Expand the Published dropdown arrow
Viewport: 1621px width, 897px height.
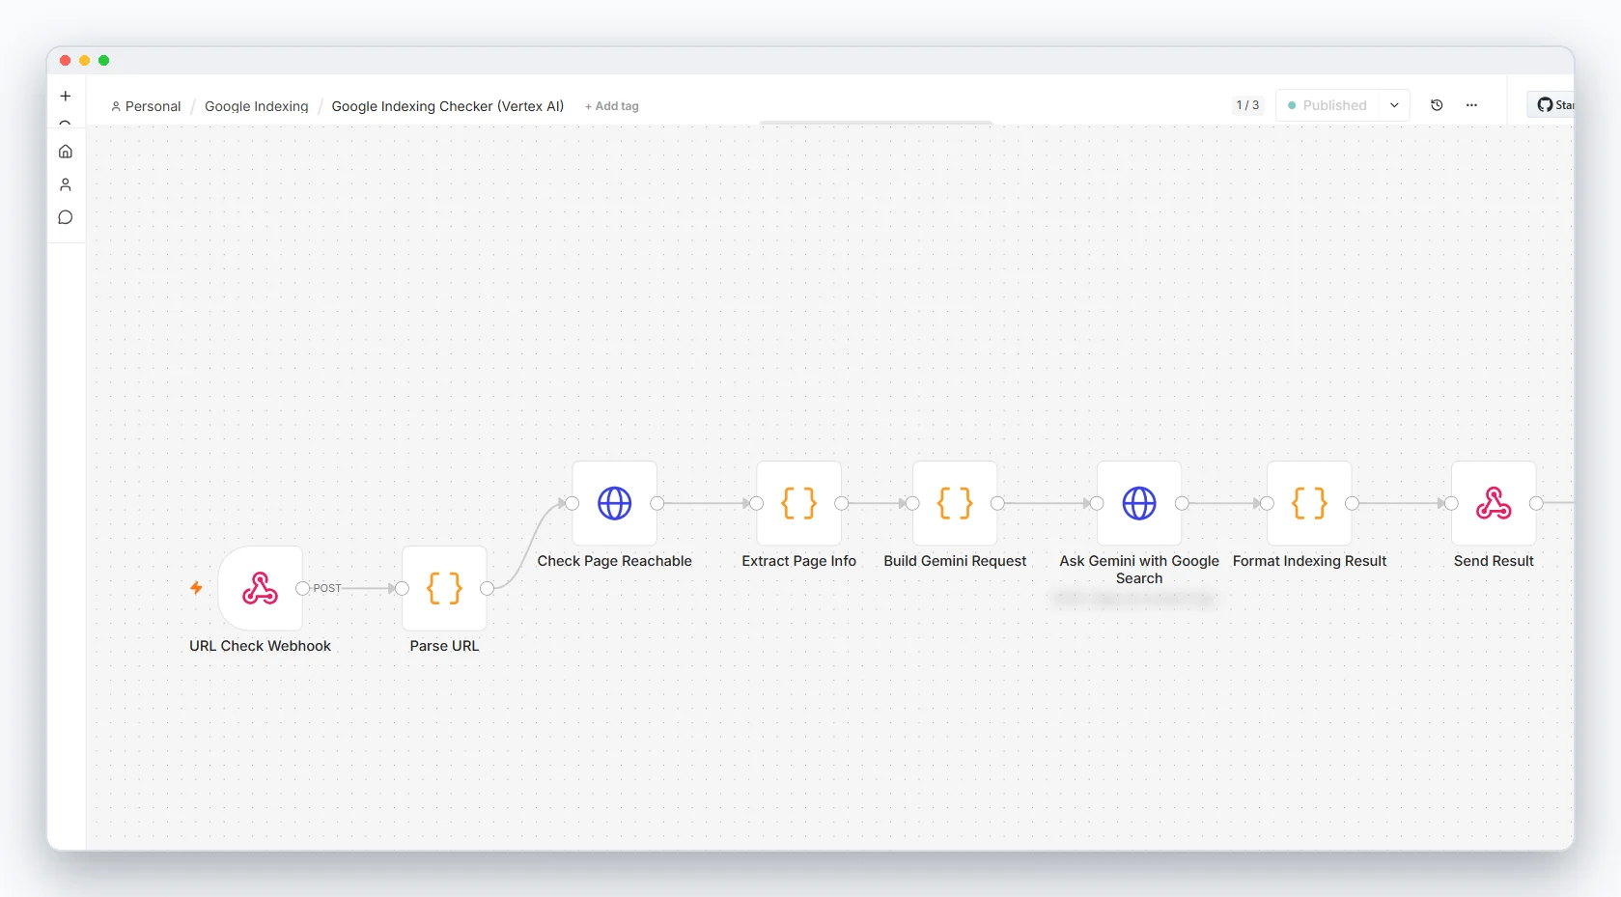click(x=1394, y=105)
